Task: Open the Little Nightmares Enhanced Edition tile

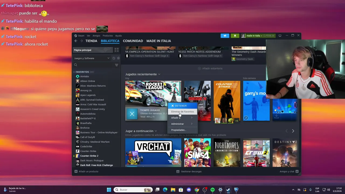Action: [x=227, y=153]
